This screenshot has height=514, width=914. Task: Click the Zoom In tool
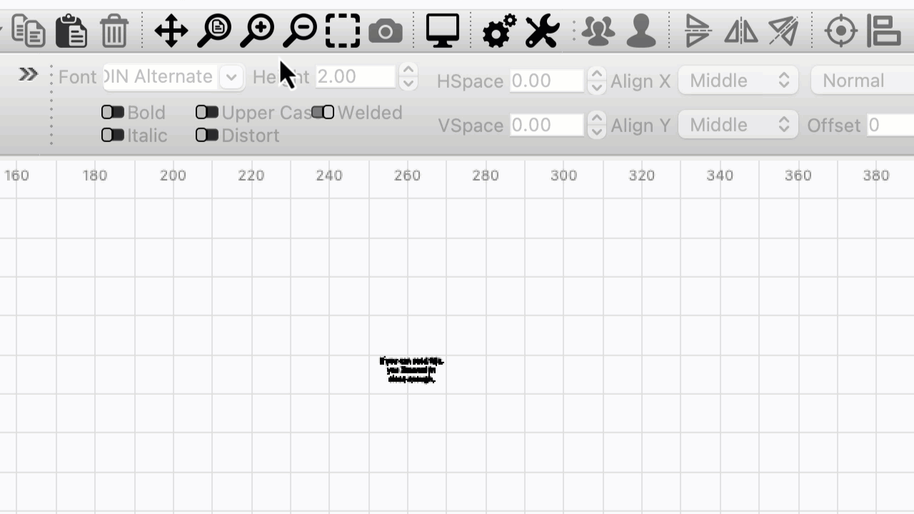256,31
